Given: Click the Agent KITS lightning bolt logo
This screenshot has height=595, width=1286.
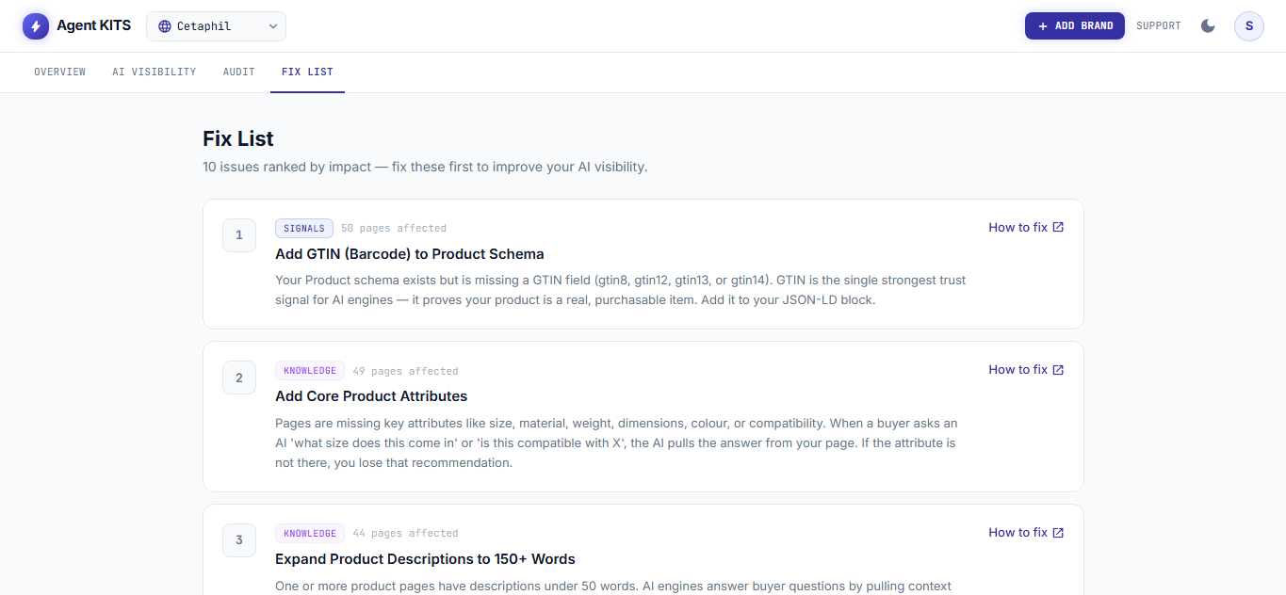Looking at the screenshot, I should pos(36,26).
